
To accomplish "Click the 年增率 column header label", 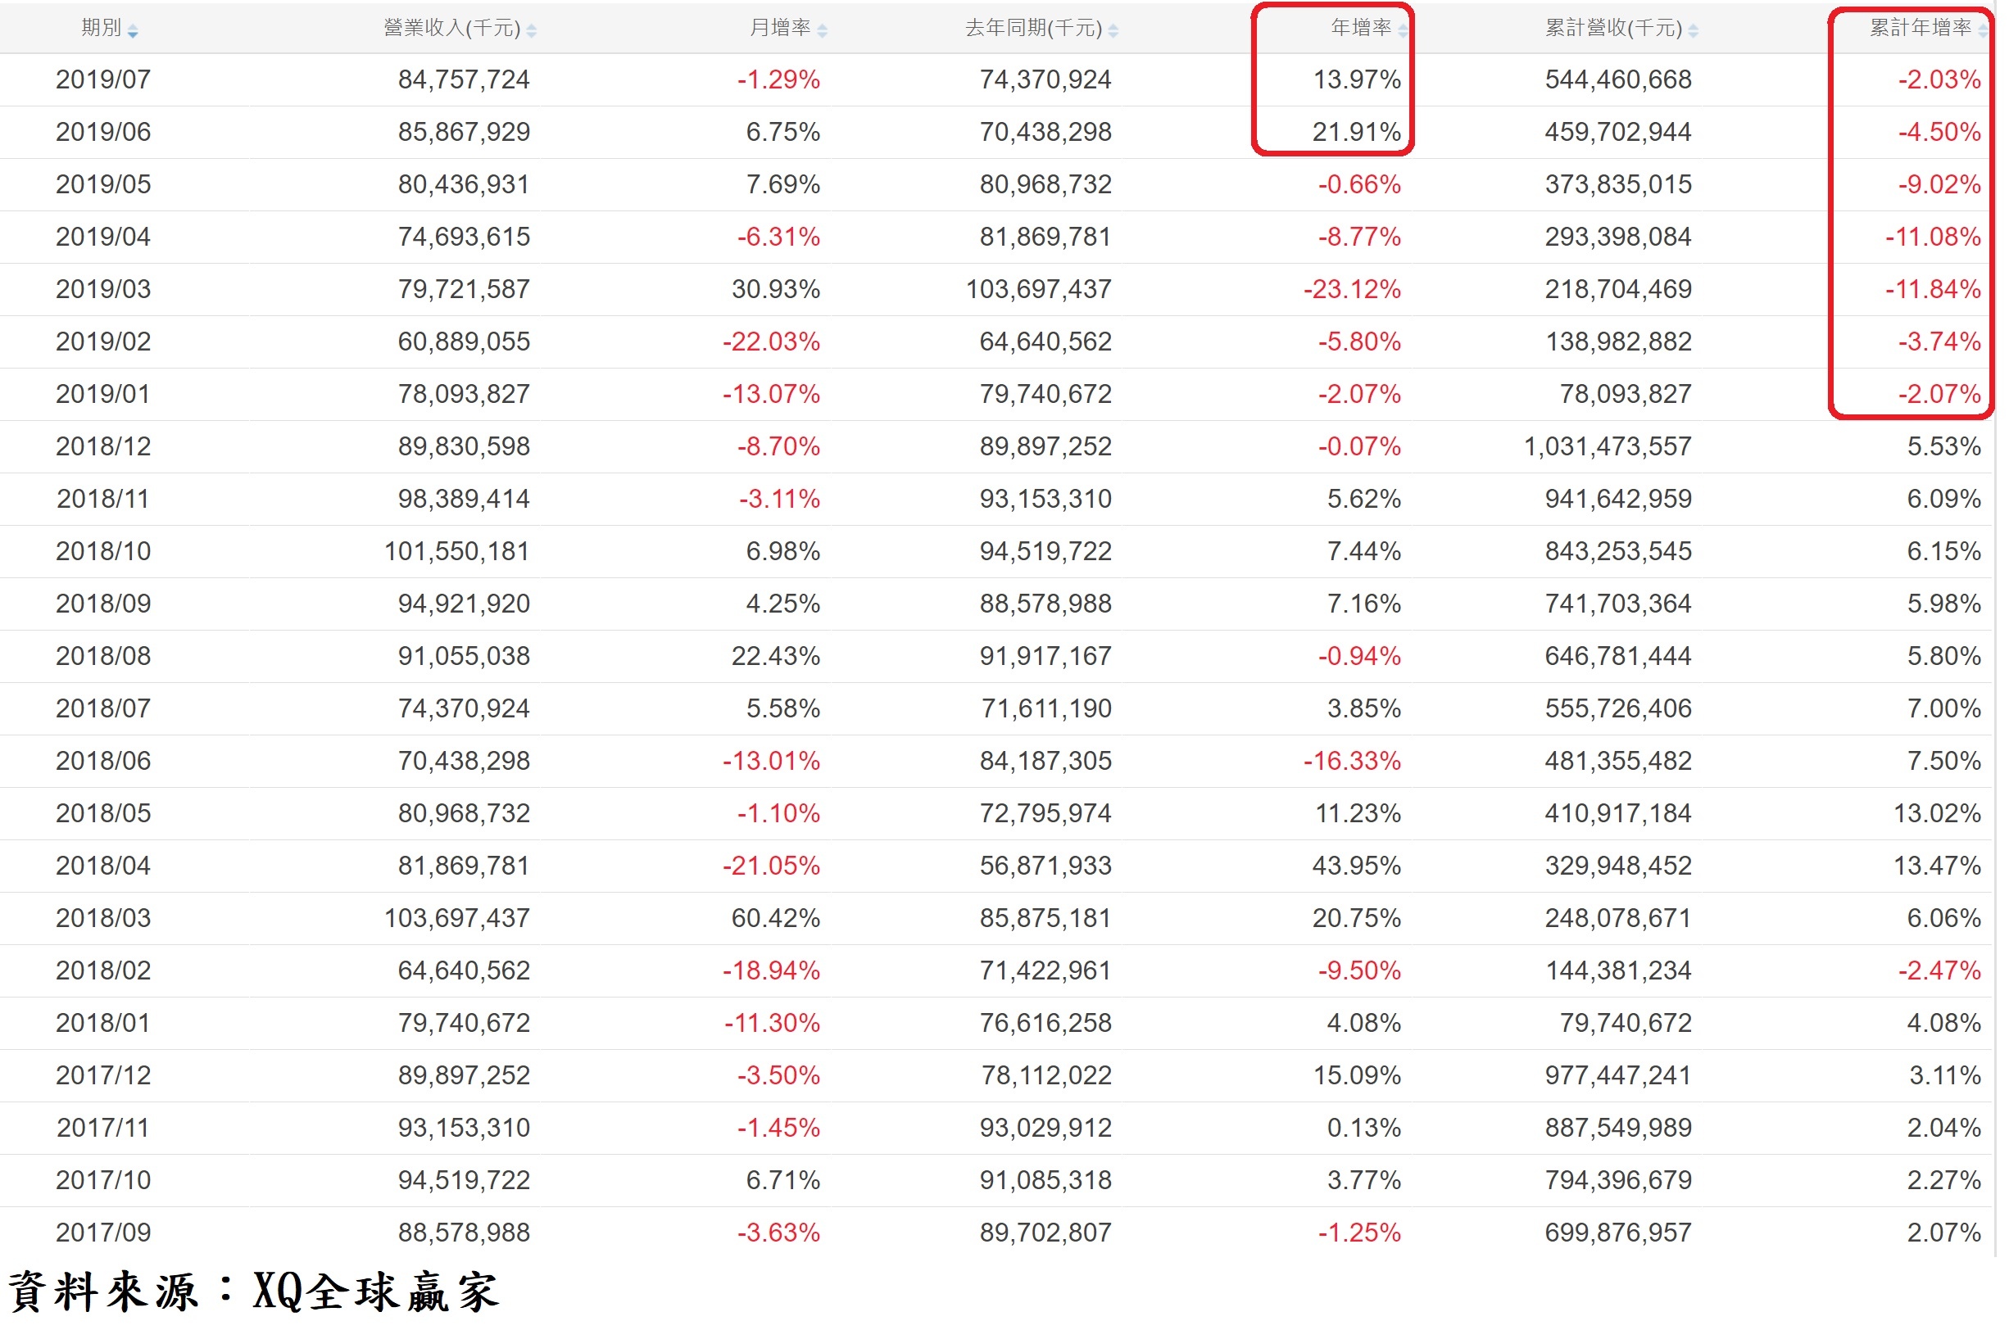I will (1363, 28).
